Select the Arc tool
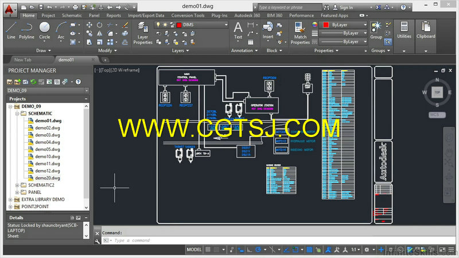 [x=61, y=30]
